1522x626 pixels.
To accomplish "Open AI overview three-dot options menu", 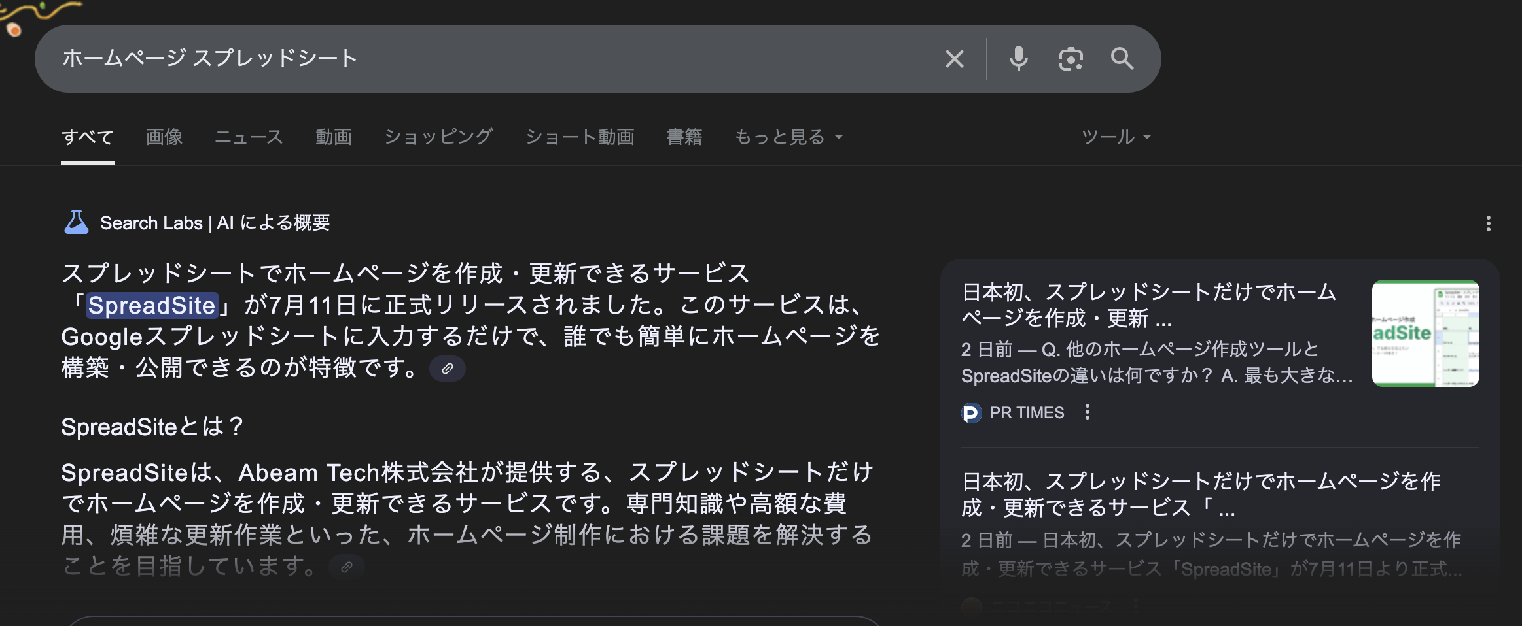I will click(1489, 223).
